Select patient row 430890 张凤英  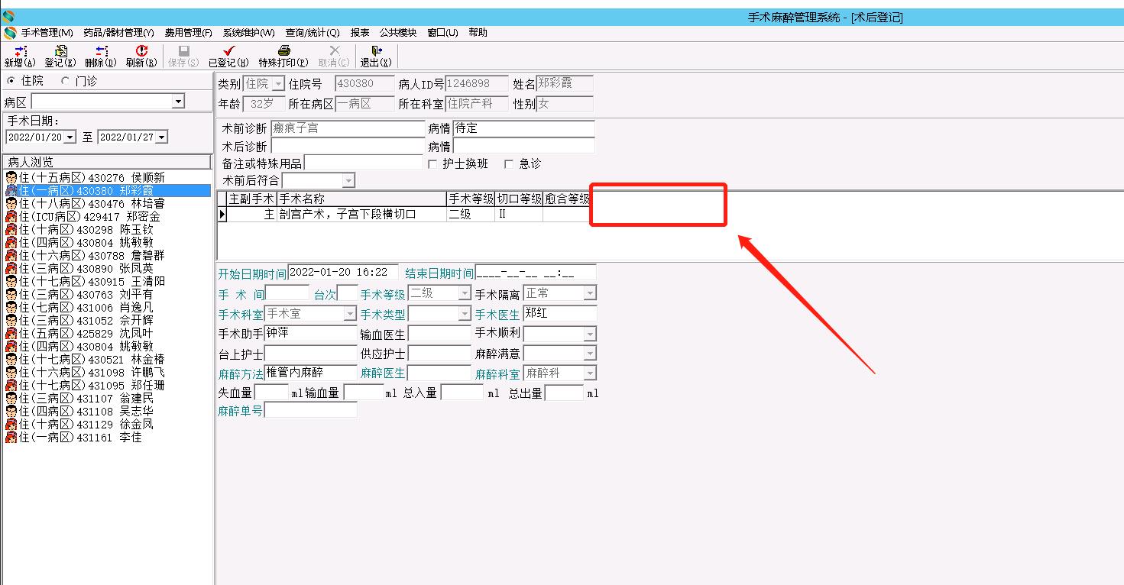click(107, 269)
